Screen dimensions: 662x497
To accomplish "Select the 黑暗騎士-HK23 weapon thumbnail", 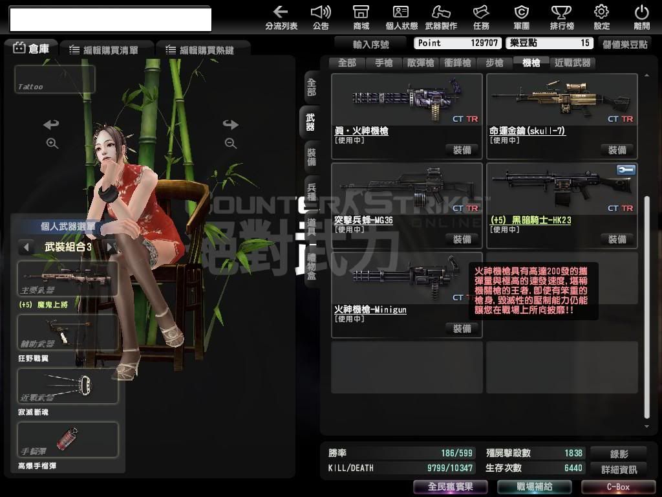I will pos(562,189).
